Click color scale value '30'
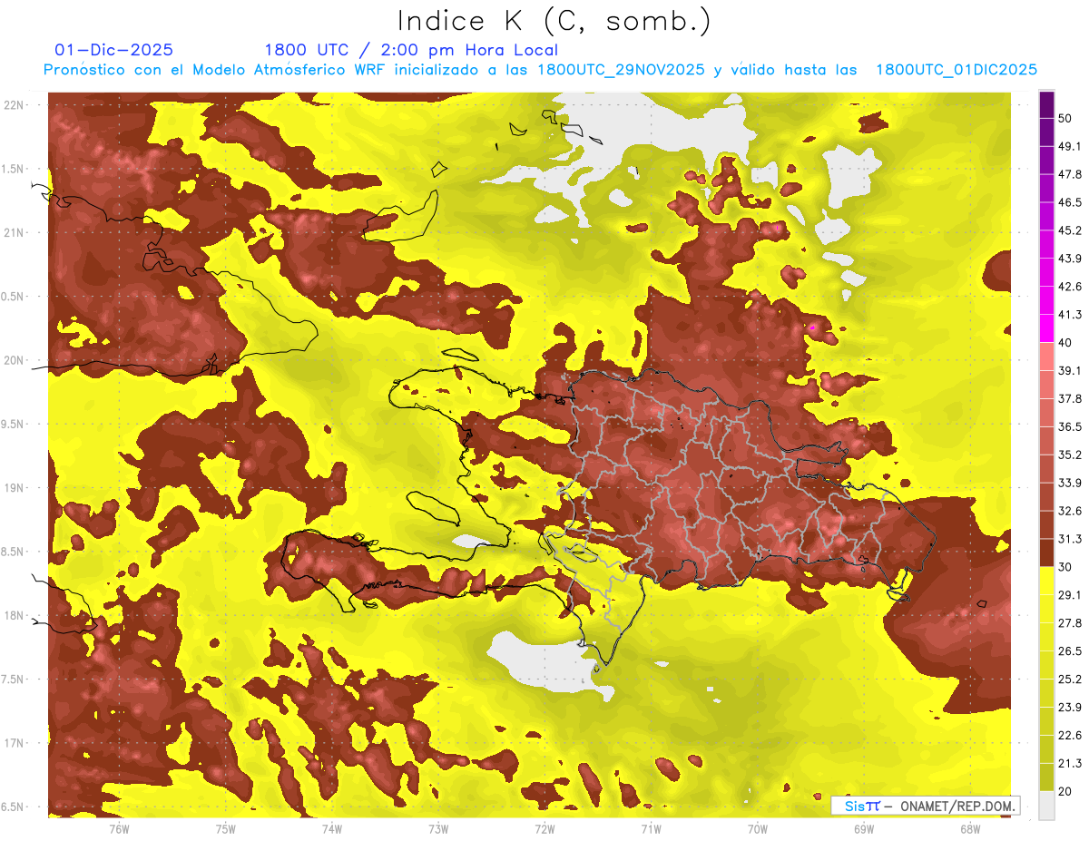The image size is (1089, 841). click(x=1066, y=567)
